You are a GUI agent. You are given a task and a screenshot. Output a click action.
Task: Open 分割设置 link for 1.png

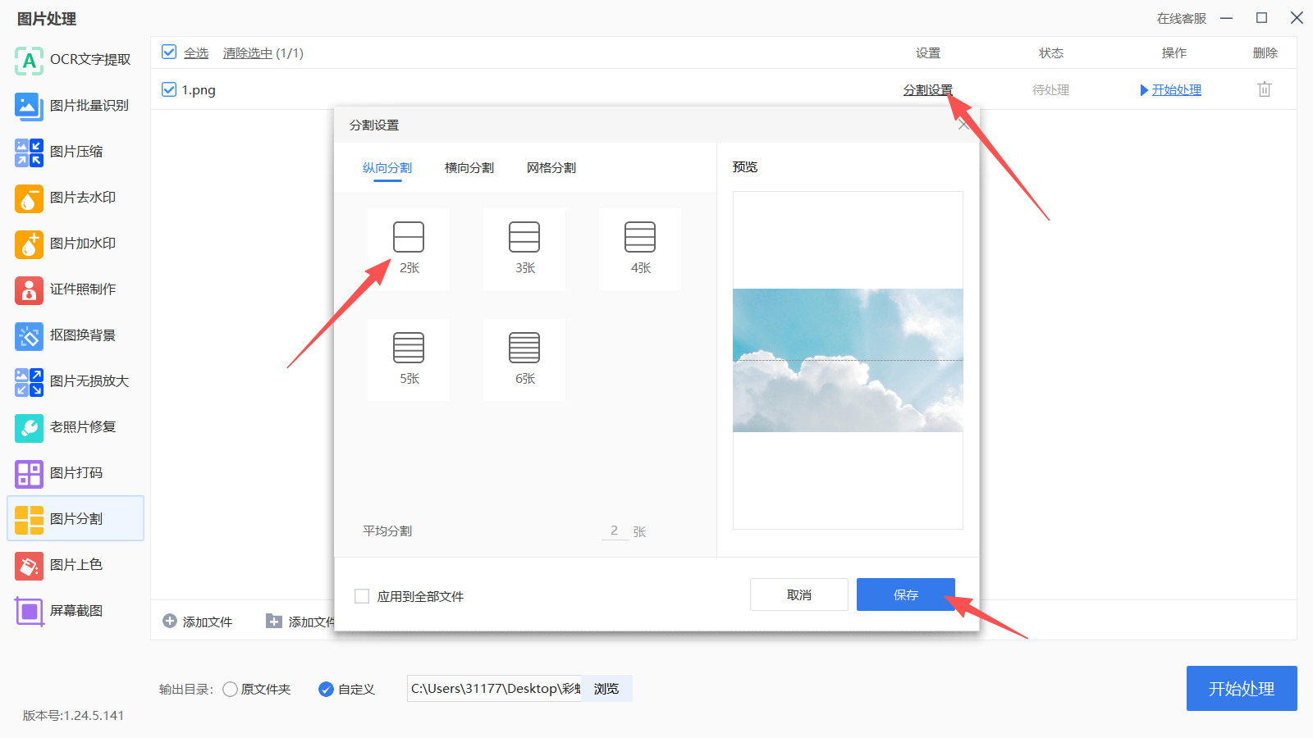pos(928,89)
